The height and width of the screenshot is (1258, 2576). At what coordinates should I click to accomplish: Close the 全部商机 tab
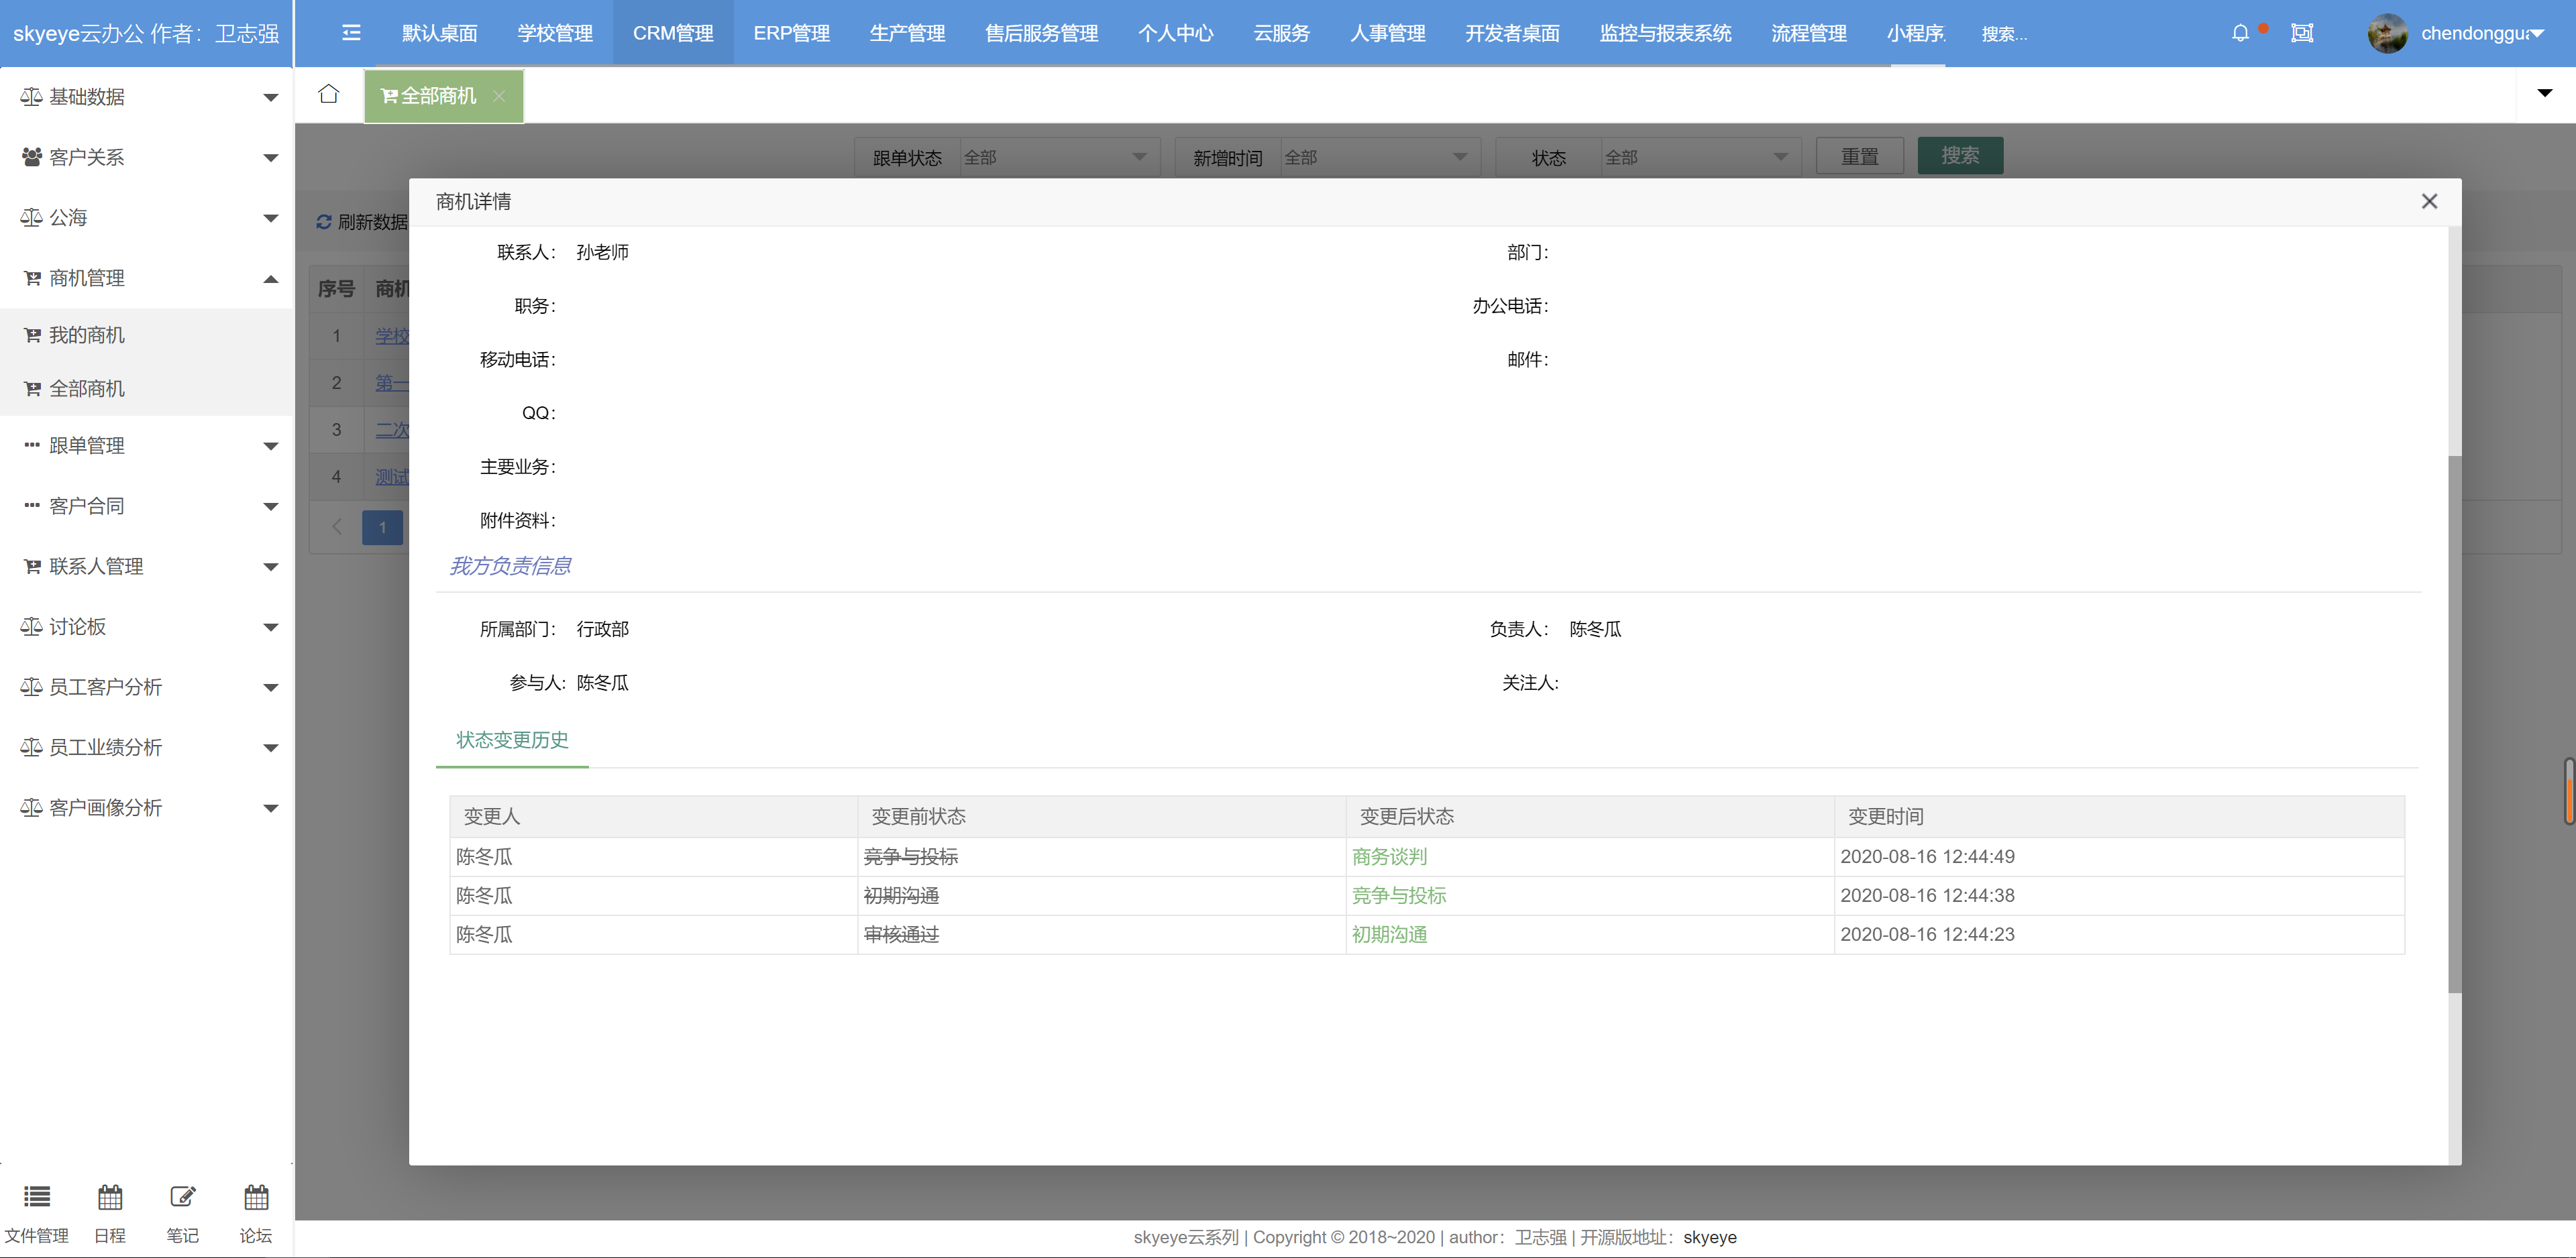(x=499, y=96)
